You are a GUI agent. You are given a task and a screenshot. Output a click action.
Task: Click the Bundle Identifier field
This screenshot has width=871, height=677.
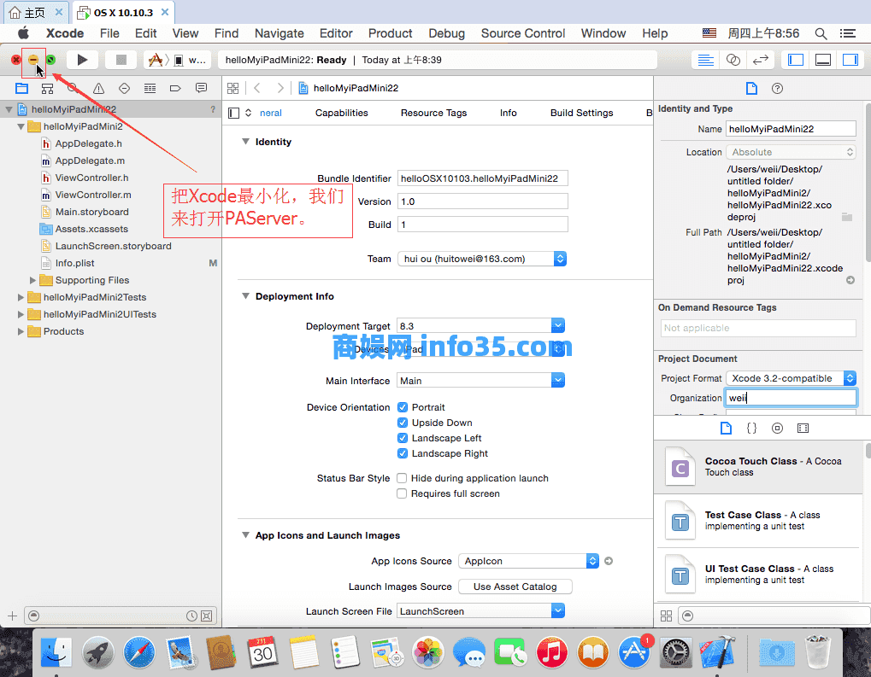483,178
